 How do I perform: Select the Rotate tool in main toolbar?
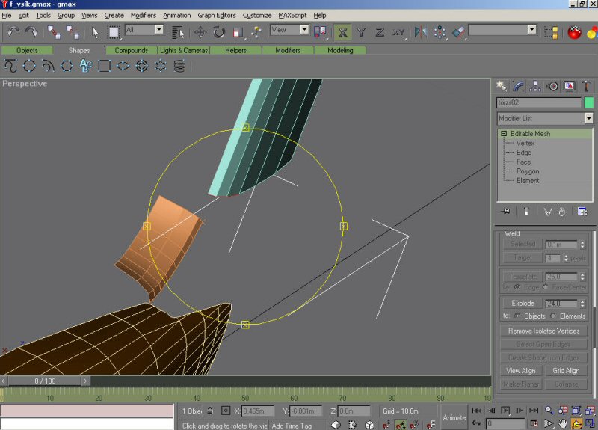click(x=219, y=31)
